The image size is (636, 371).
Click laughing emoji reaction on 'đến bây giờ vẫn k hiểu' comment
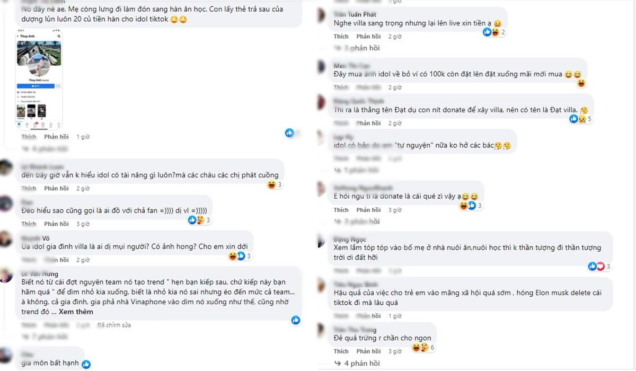pyautogui.click(x=271, y=184)
